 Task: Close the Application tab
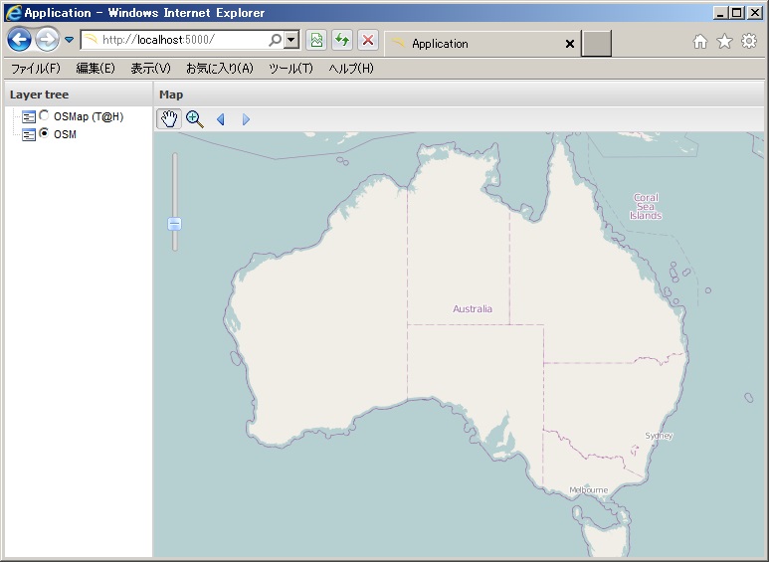click(x=570, y=44)
